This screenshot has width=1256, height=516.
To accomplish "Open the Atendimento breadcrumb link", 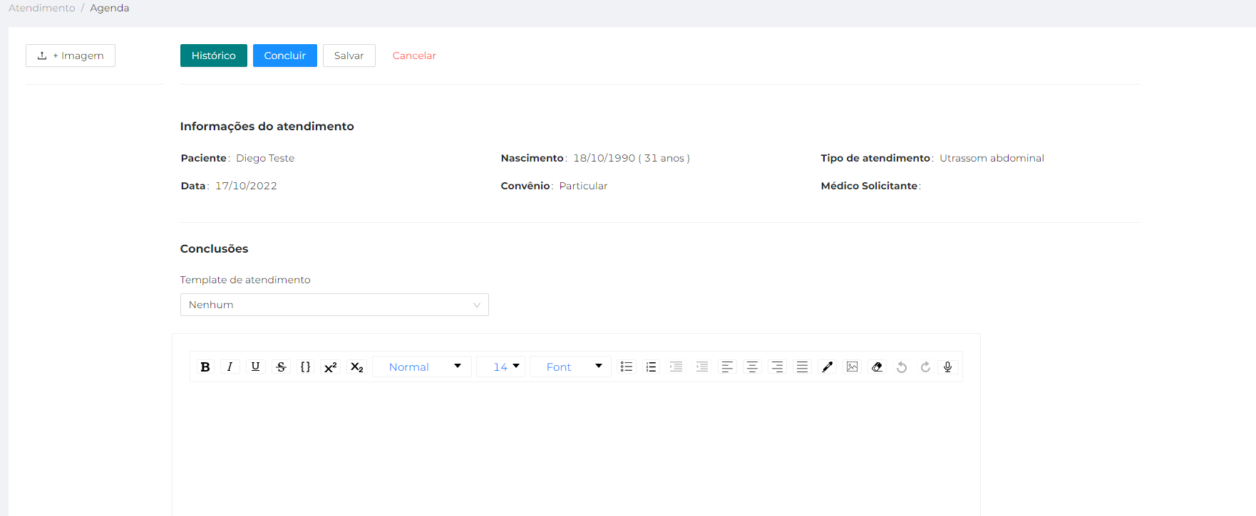I will pyautogui.click(x=42, y=8).
